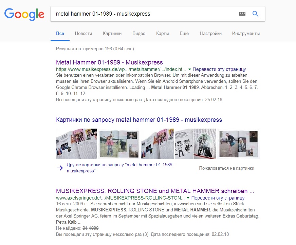Open the 'Metal Hammer 01-1989 - Musikexpress' result

(110, 62)
